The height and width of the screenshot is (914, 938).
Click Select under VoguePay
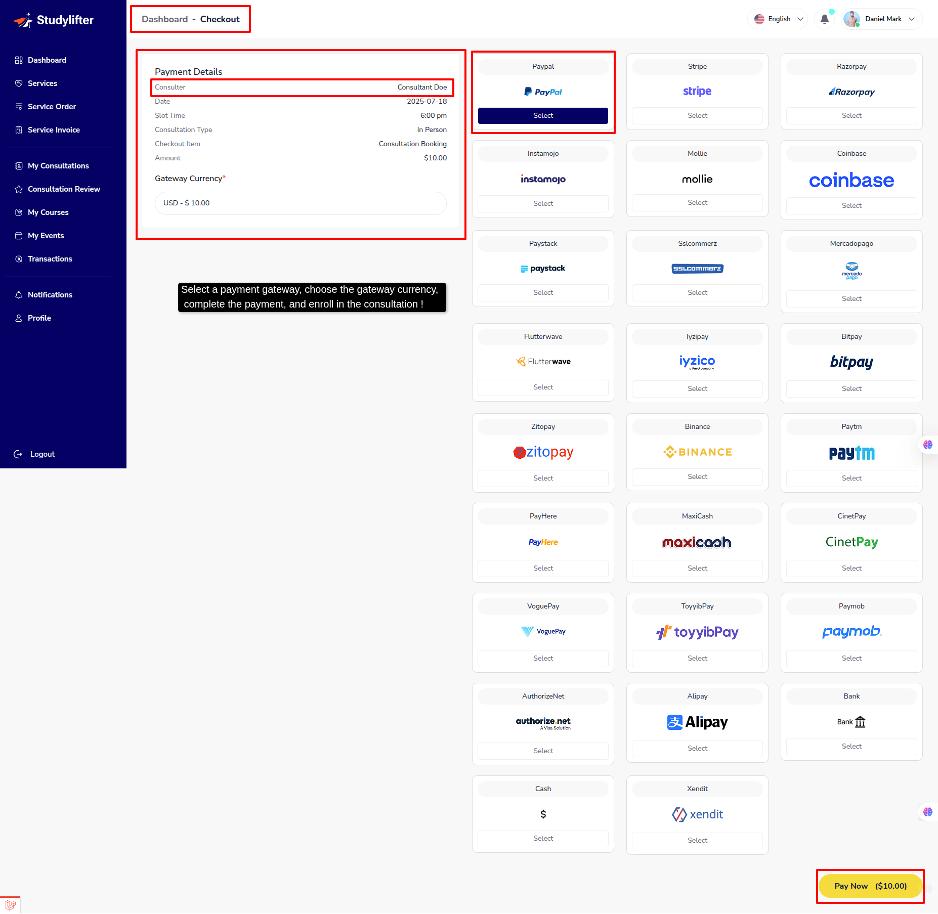point(543,659)
